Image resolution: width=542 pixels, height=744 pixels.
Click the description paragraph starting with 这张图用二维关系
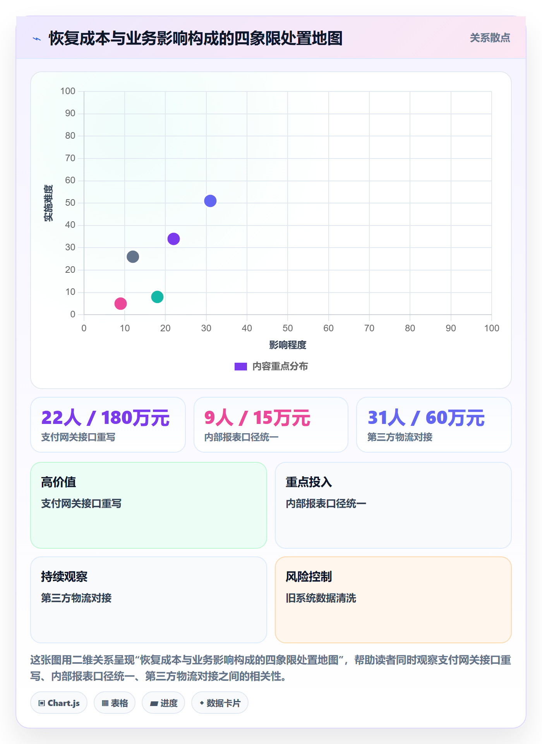pos(271,668)
